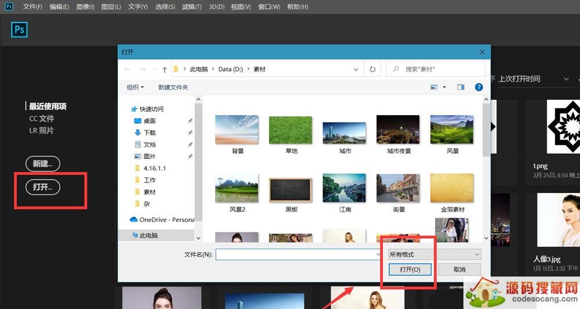Screen dimensions: 580x309
Task: Open the 3D(D) menu
Action: pyautogui.click(x=216, y=6)
